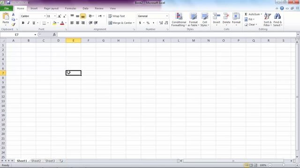Screen dimensions: 300x168
Task: Click the Clear button in Editing group
Action: 251,25
